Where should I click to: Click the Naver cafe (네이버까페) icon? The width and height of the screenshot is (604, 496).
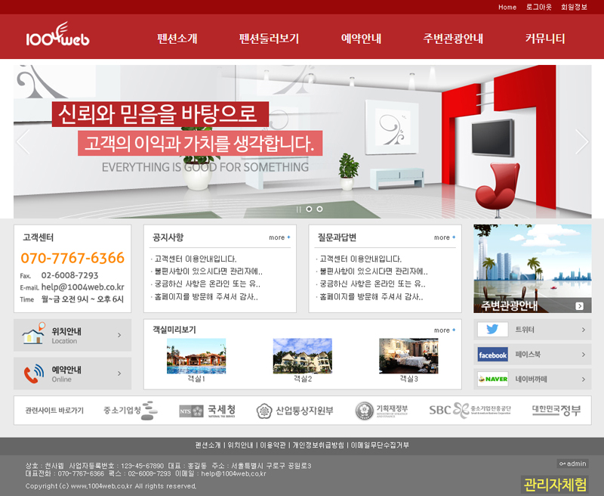click(x=492, y=379)
